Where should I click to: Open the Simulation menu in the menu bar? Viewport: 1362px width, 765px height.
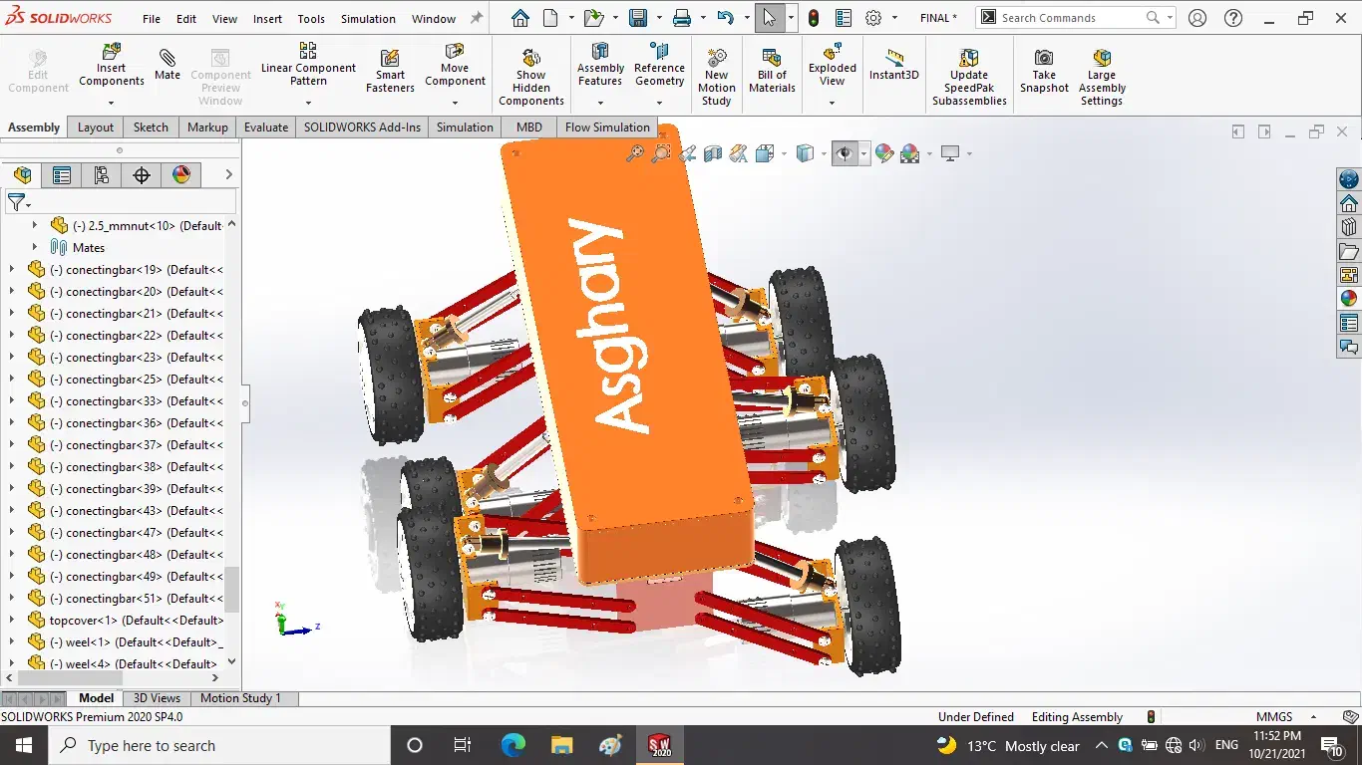click(368, 19)
